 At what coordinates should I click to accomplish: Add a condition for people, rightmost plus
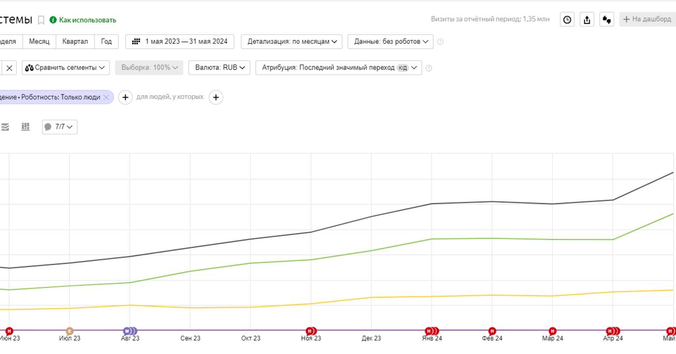point(216,97)
